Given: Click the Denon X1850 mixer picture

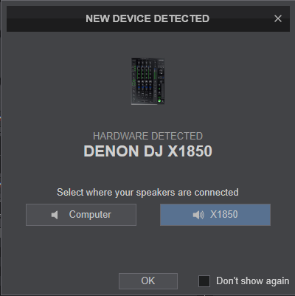Looking at the screenshot, I should tap(147, 81).
